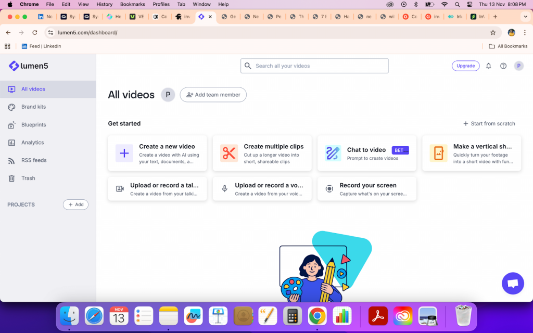Click the notifications bell icon
This screenshot has width=533, height=333.
(x=488, y=66)
